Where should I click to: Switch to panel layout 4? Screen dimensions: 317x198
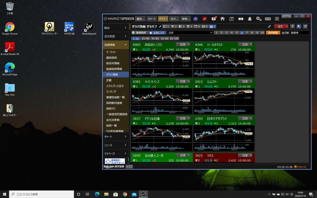pos(190,26)
